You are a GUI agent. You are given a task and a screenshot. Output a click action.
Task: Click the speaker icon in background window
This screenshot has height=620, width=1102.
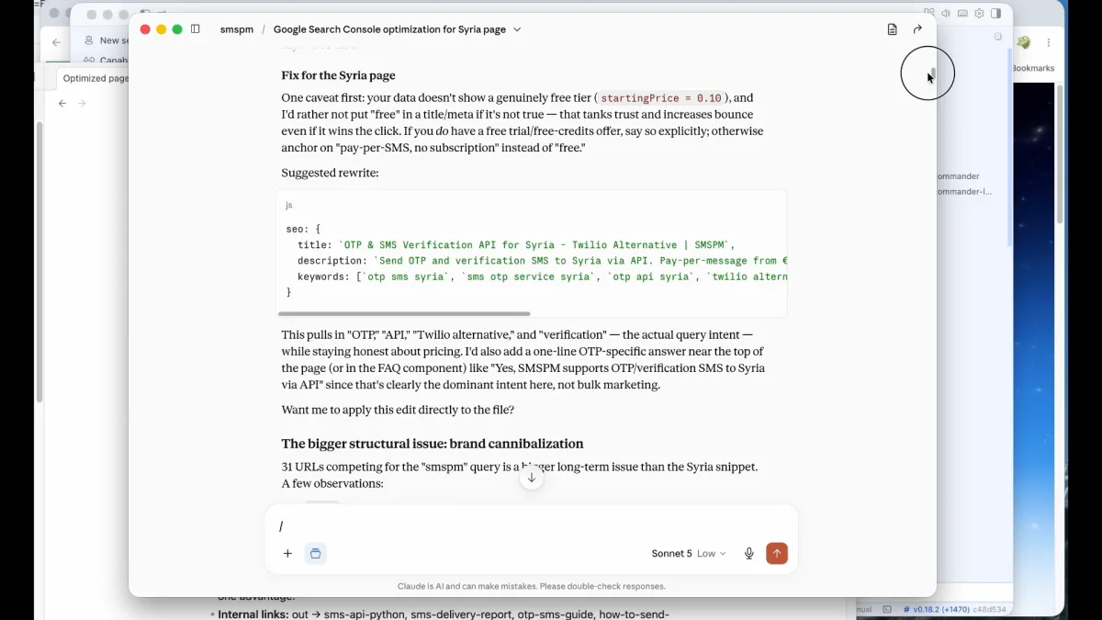coord(946,14)
